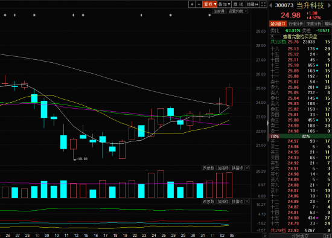Click 改参数 in the volume panel
Image resolution: width=332 pixels, height=238 pixels.
click(209, 168)
